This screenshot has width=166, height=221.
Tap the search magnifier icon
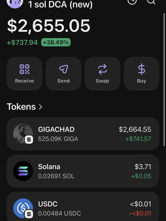click(x=151, y=1)
